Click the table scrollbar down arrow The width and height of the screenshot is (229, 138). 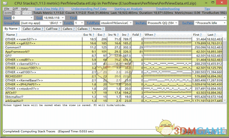(225, 100)
